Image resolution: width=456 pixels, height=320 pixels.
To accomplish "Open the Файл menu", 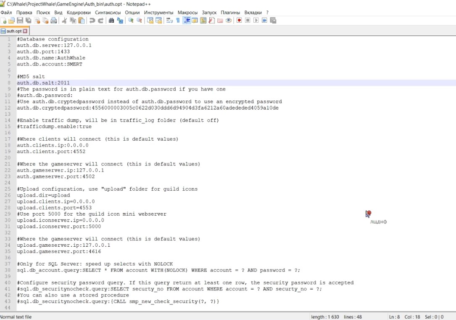I will click(6, 13).
